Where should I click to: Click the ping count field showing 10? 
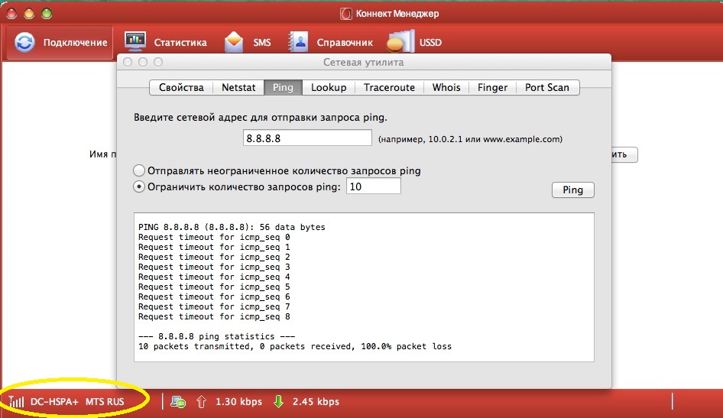click(x=374, y=186)
